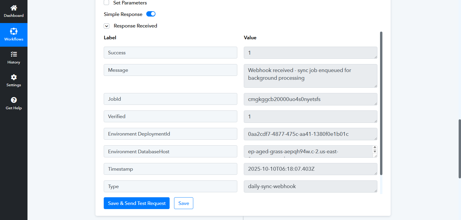Click Save & Send Test Request button
Screen dimensions: 461x220
pos(137,203)
